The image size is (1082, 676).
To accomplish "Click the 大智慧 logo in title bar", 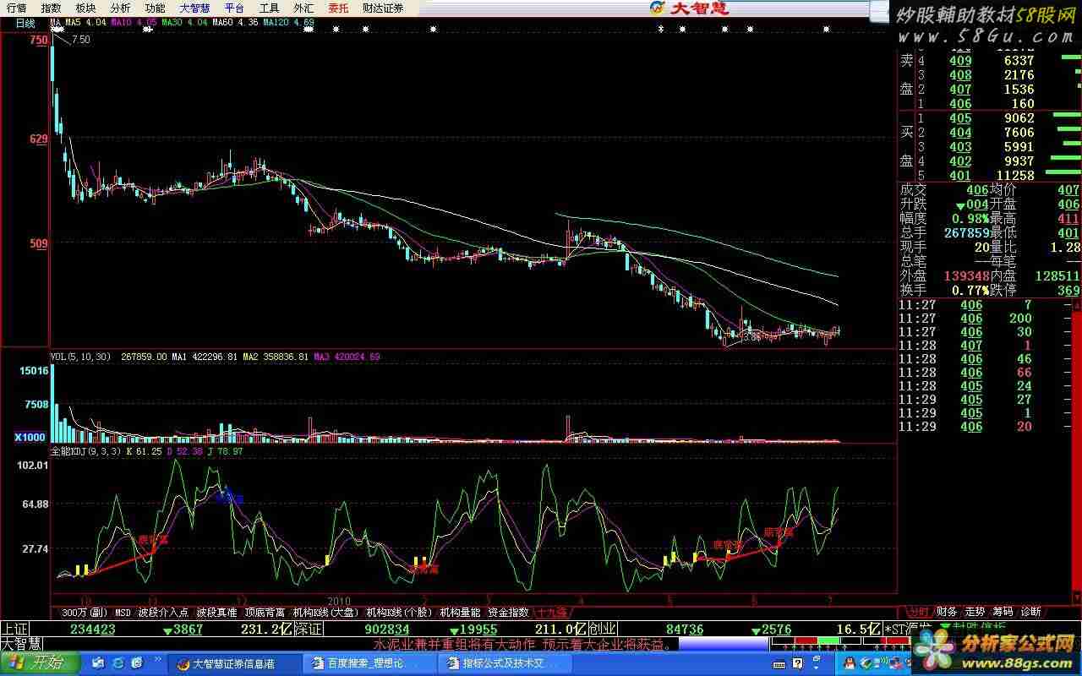I will pyautogui.click(x=689, y=8).
